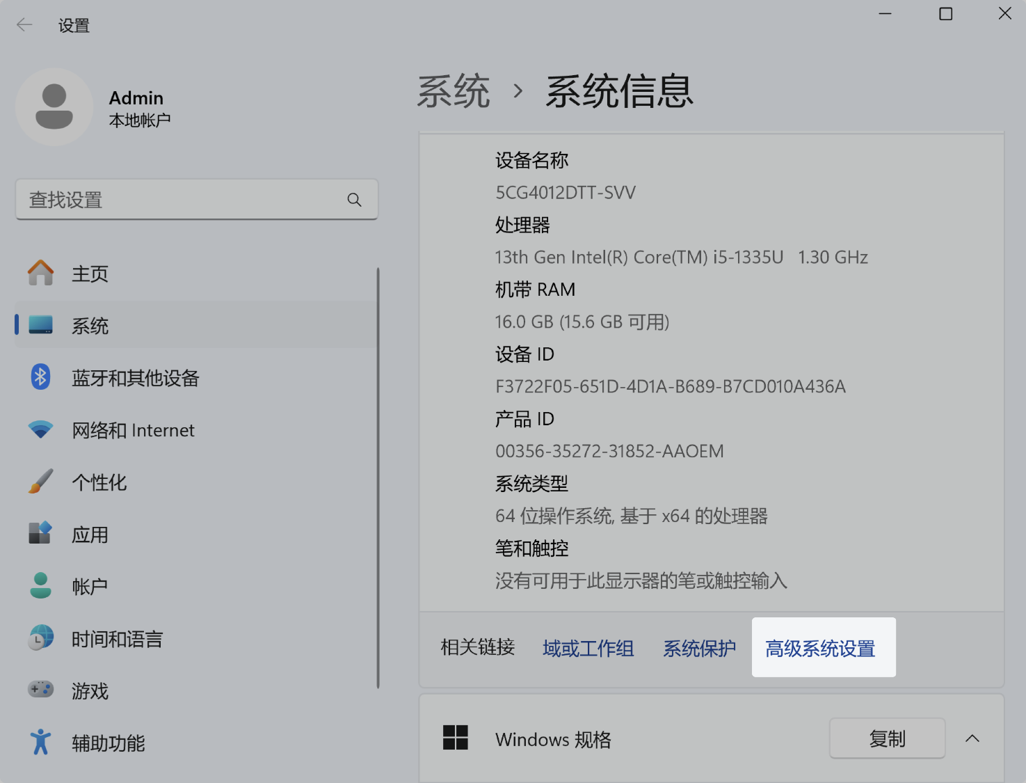This screenshot has height=783, width=1026.
Task: Click the 系统 monitor icon
Action: pyautogui.click(x=40, y=325)
